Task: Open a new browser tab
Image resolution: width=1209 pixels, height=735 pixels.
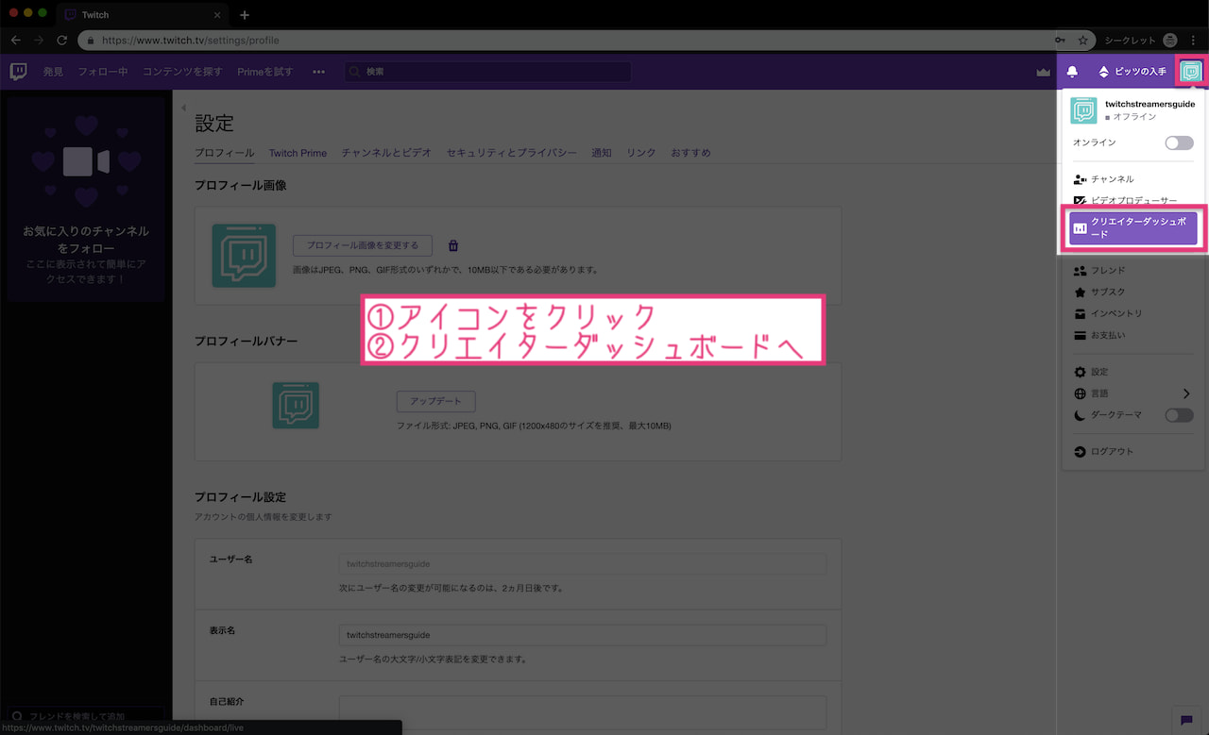Action: pos(245,15)
